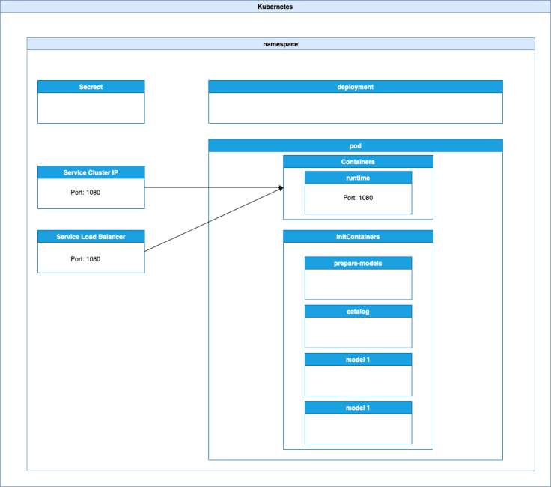Select the prepare-models box header

pos(358,264)
